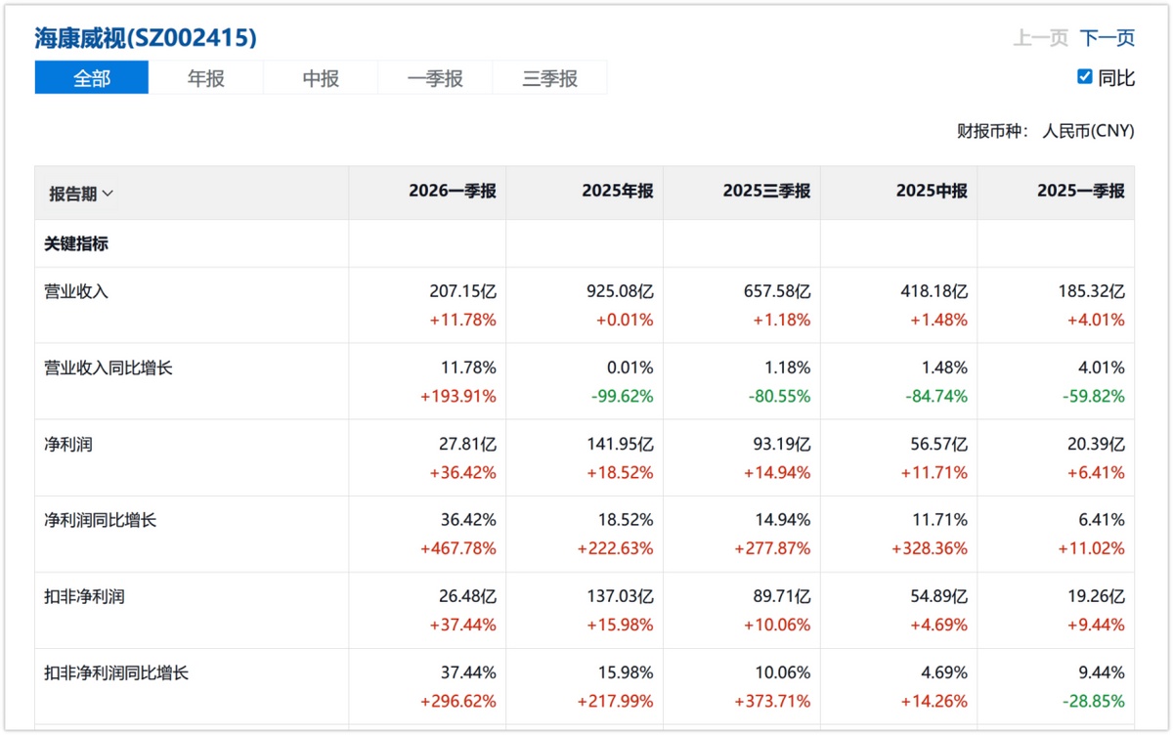Open the 海康威视(SZ002415) stock title

pyautogui.click(x=146, y=38)
